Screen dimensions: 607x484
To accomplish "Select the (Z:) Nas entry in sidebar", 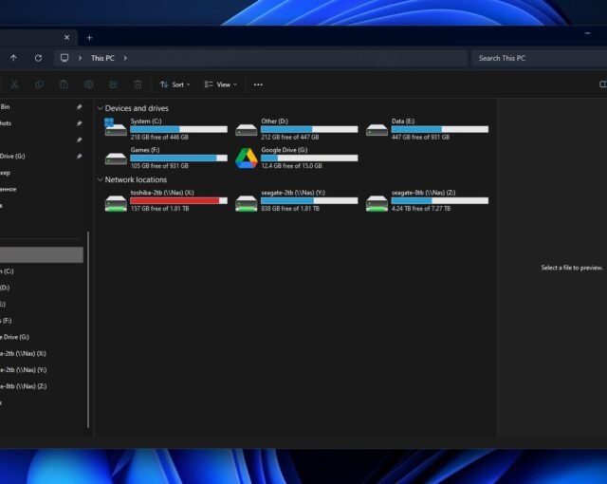I will pyautogui.click(x=42, y=386).
